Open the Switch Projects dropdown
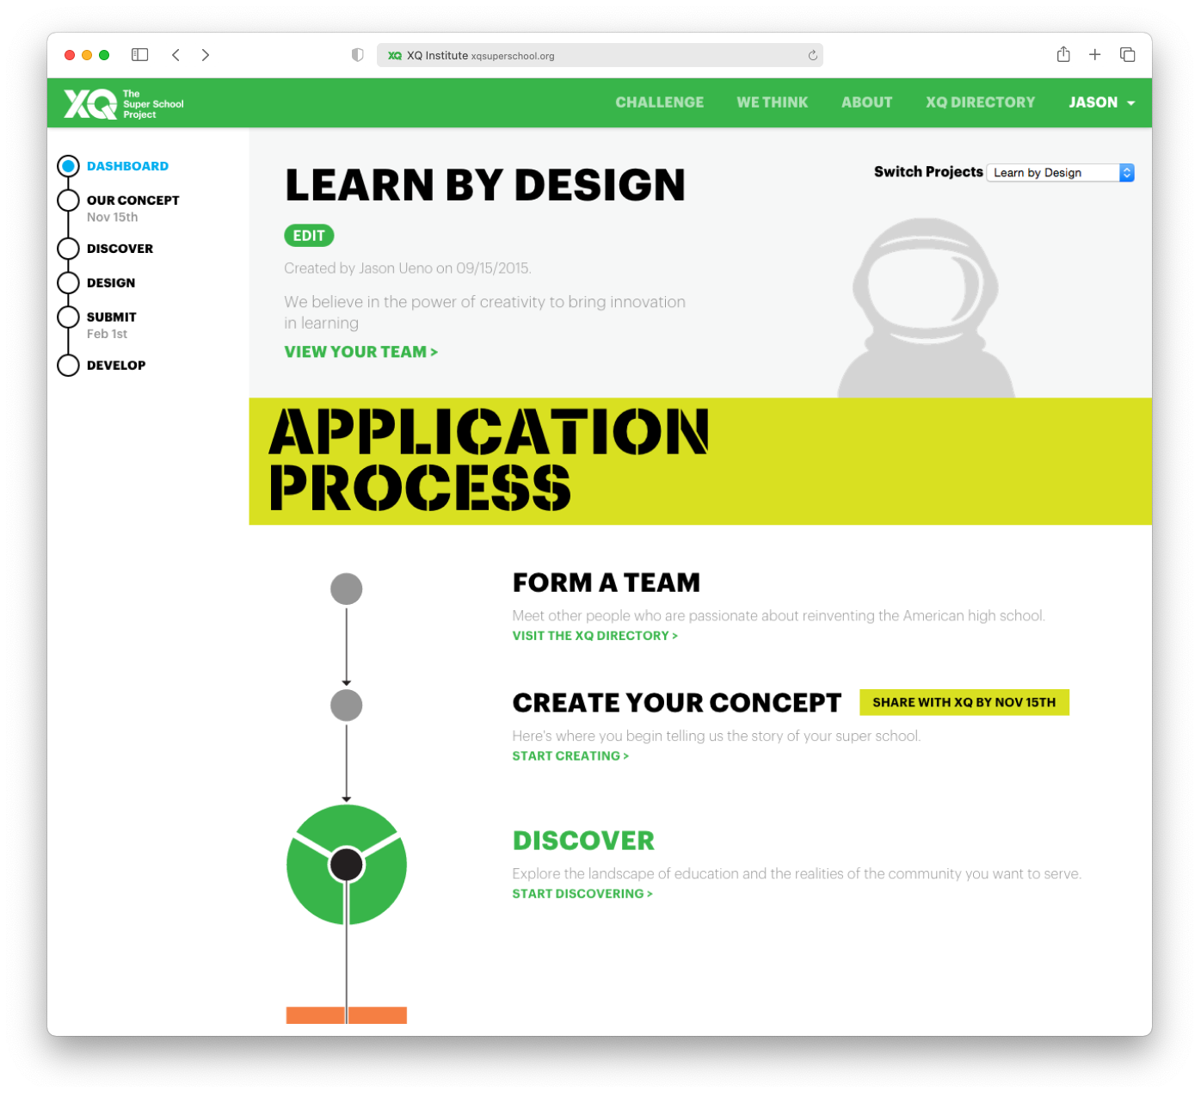 point(1061,173)
